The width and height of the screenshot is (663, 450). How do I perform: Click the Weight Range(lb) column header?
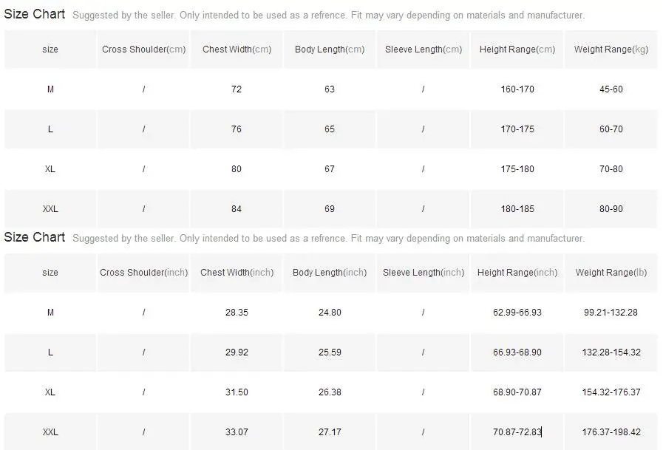click(611, 273)
